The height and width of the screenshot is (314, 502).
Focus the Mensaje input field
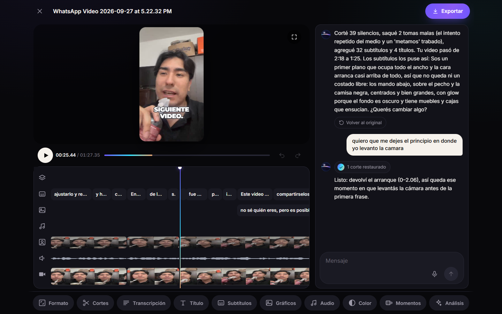pos(392,261)
